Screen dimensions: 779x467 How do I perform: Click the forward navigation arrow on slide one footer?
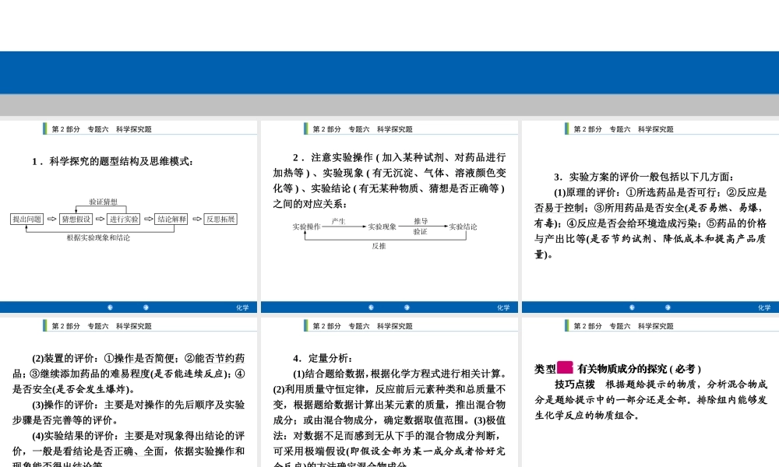tap(146, 307)
